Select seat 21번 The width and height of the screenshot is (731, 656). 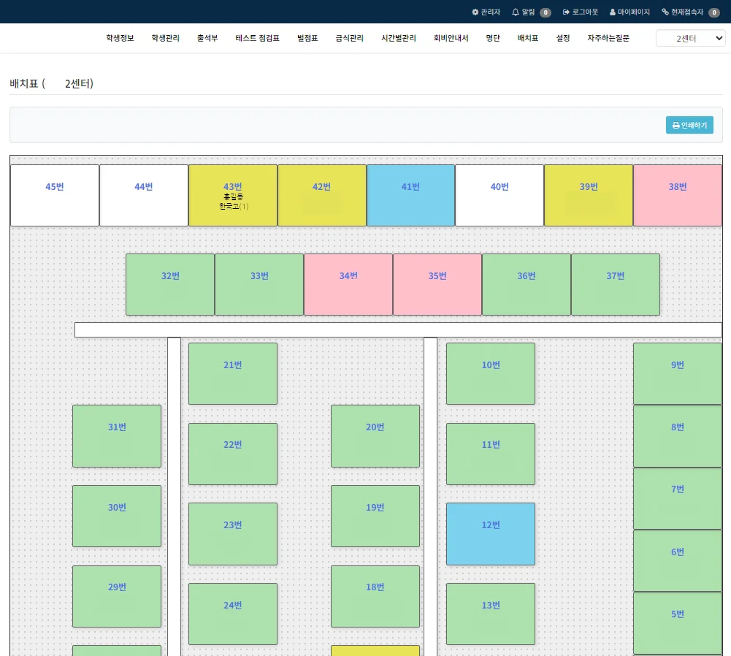(x=233, y=373)
